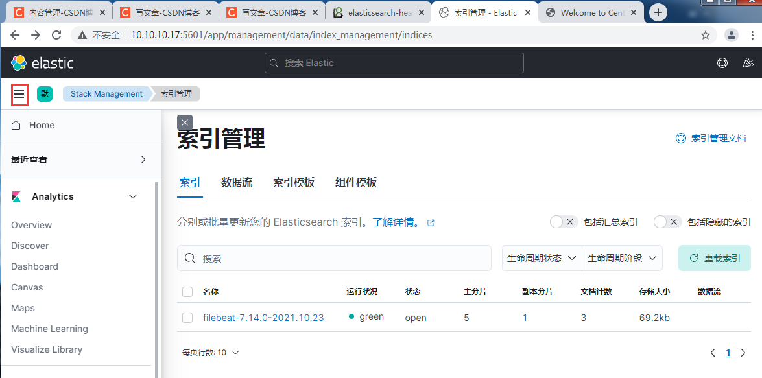Open the 生命周期状态 filter dropdown
The width and height of the screenshot is (762, 378).
(542, 258)
